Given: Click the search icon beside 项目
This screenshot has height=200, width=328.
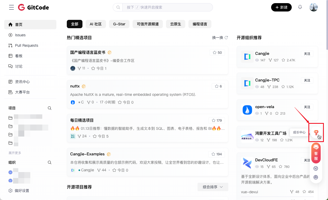Looking at the screenshot, I should [50, 108].
